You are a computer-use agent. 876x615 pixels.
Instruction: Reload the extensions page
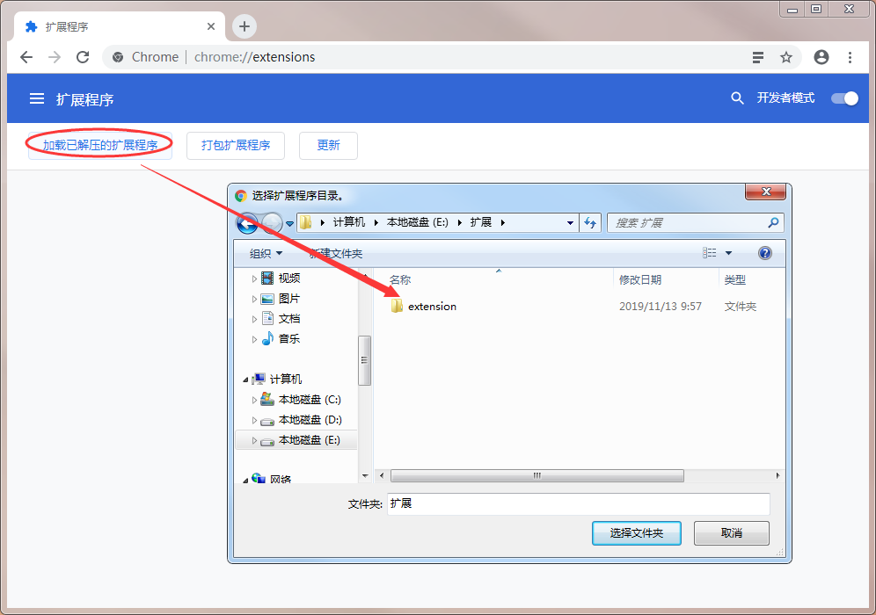coord(83,57)
